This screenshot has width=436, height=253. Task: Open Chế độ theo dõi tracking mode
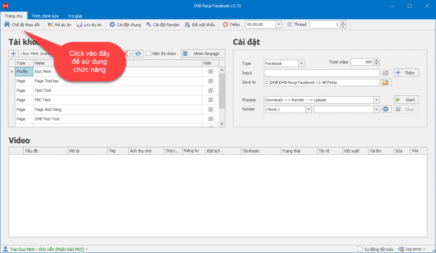coord(22,25)
